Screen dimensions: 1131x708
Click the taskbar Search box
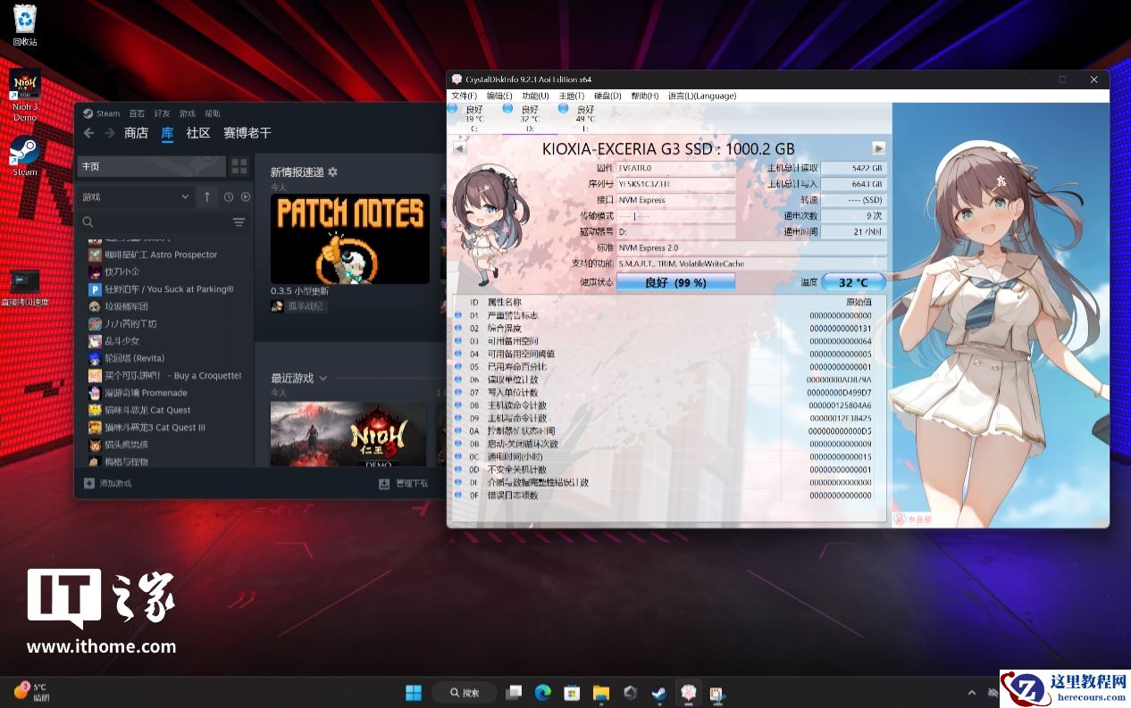click(x=465, y=693)
